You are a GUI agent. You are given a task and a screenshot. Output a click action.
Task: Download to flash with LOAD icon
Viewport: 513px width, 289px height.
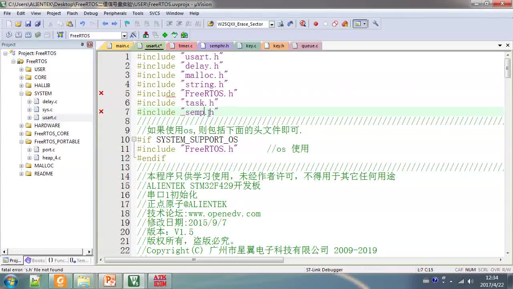[60, 35]
